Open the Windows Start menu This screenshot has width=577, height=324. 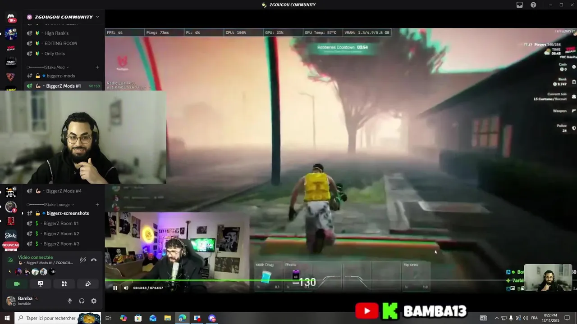pos(7,318)
